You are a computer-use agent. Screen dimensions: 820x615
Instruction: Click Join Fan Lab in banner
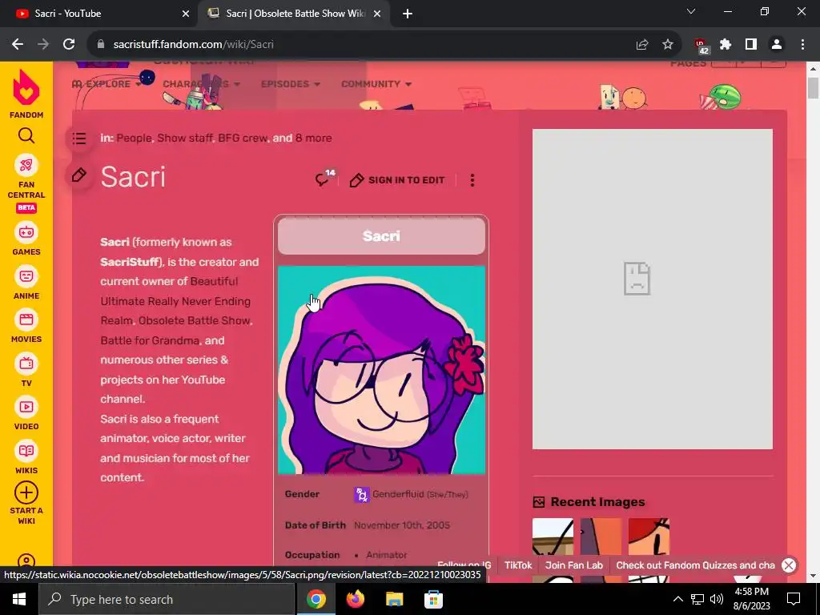pyautogui.click(x=573, y=565)
